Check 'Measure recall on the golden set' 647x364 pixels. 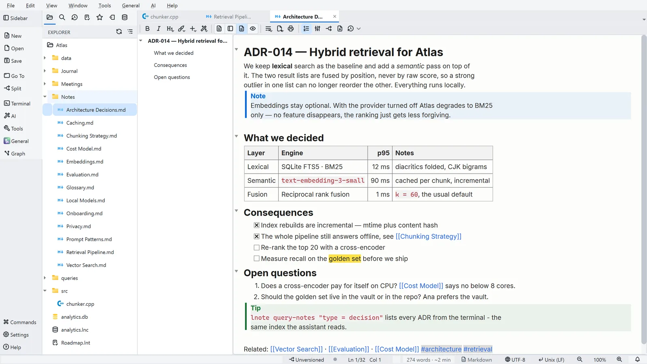point(256,258)
